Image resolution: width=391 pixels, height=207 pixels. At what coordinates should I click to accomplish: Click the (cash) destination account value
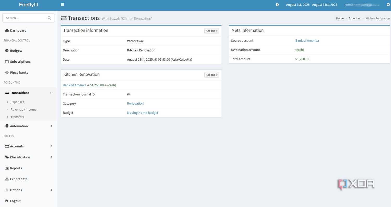pos(300,50)
